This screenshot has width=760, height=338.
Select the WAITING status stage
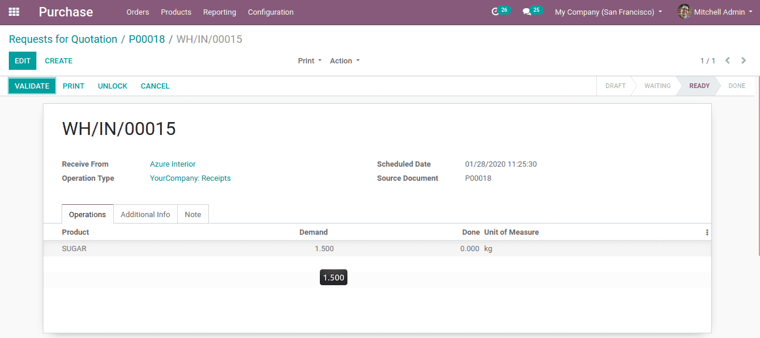tap(657, 86)
